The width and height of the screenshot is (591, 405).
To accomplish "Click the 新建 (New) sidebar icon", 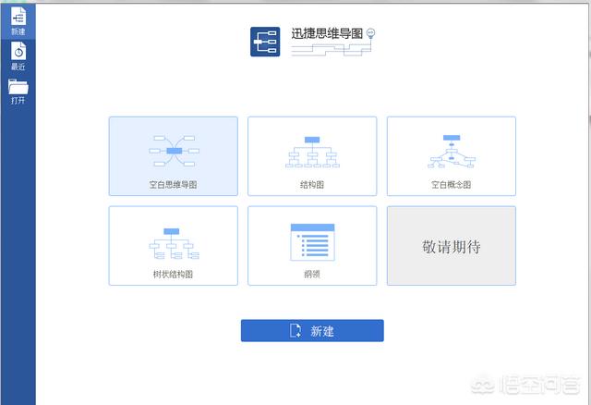I will pyautogui.click(x=18, y=17).
